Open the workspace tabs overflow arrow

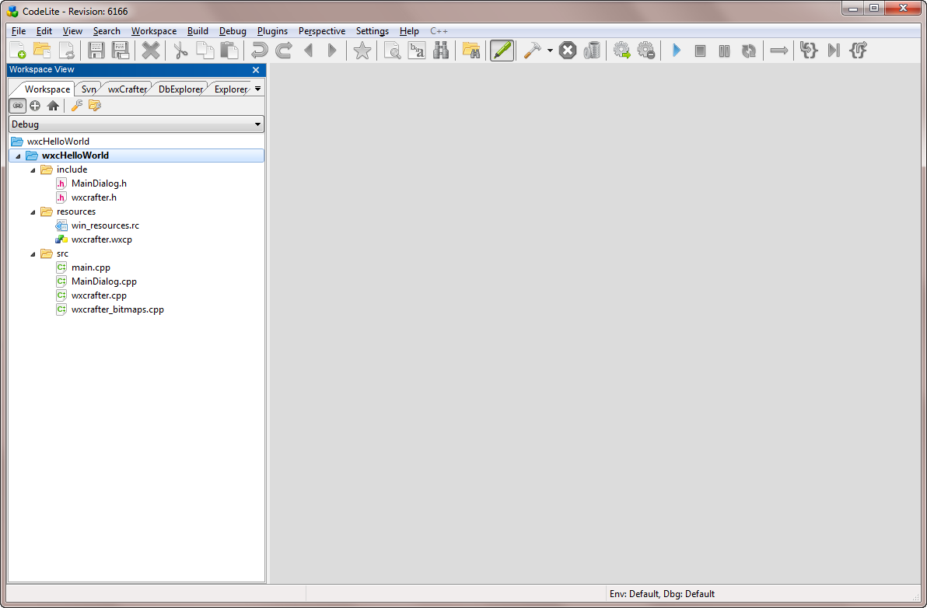(257, 89)
